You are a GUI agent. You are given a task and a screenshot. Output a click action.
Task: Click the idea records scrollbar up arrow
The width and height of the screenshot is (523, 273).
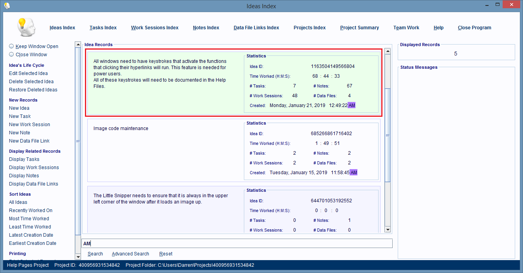click(x=388, y=51)
